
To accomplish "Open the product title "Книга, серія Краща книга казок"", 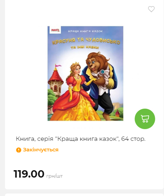I will pos(81,139).
